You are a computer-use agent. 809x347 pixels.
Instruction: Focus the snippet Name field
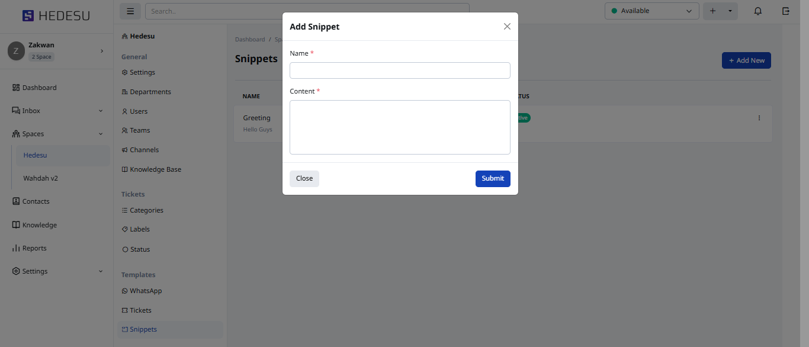coord(400,70)
